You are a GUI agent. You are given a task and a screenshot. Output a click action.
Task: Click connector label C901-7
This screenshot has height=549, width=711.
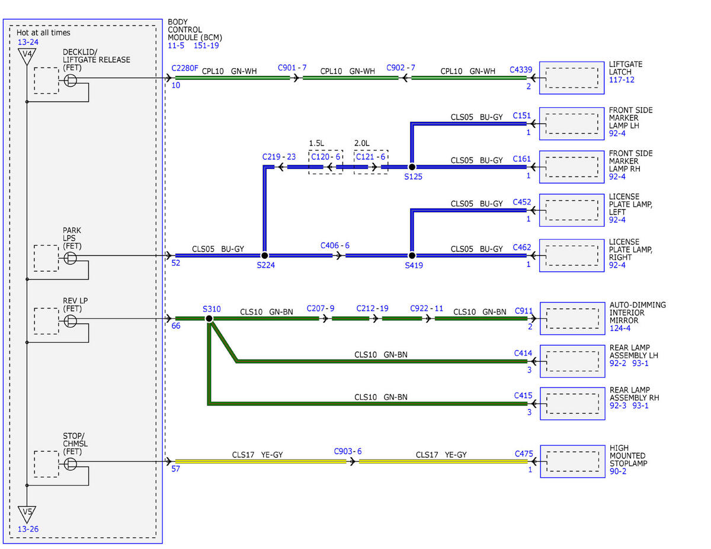pyautogui.click(x=292, y=68)
